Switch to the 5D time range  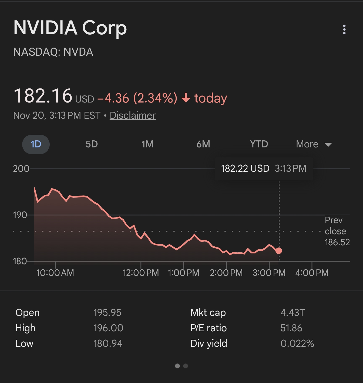click(92, 144)
